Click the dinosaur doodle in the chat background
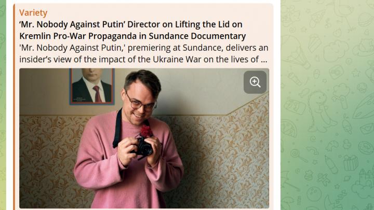This screenshot has width=374, height=210. click(321, 112)
